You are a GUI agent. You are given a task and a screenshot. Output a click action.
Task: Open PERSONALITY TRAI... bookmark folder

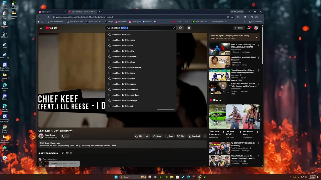click(75, 21)
